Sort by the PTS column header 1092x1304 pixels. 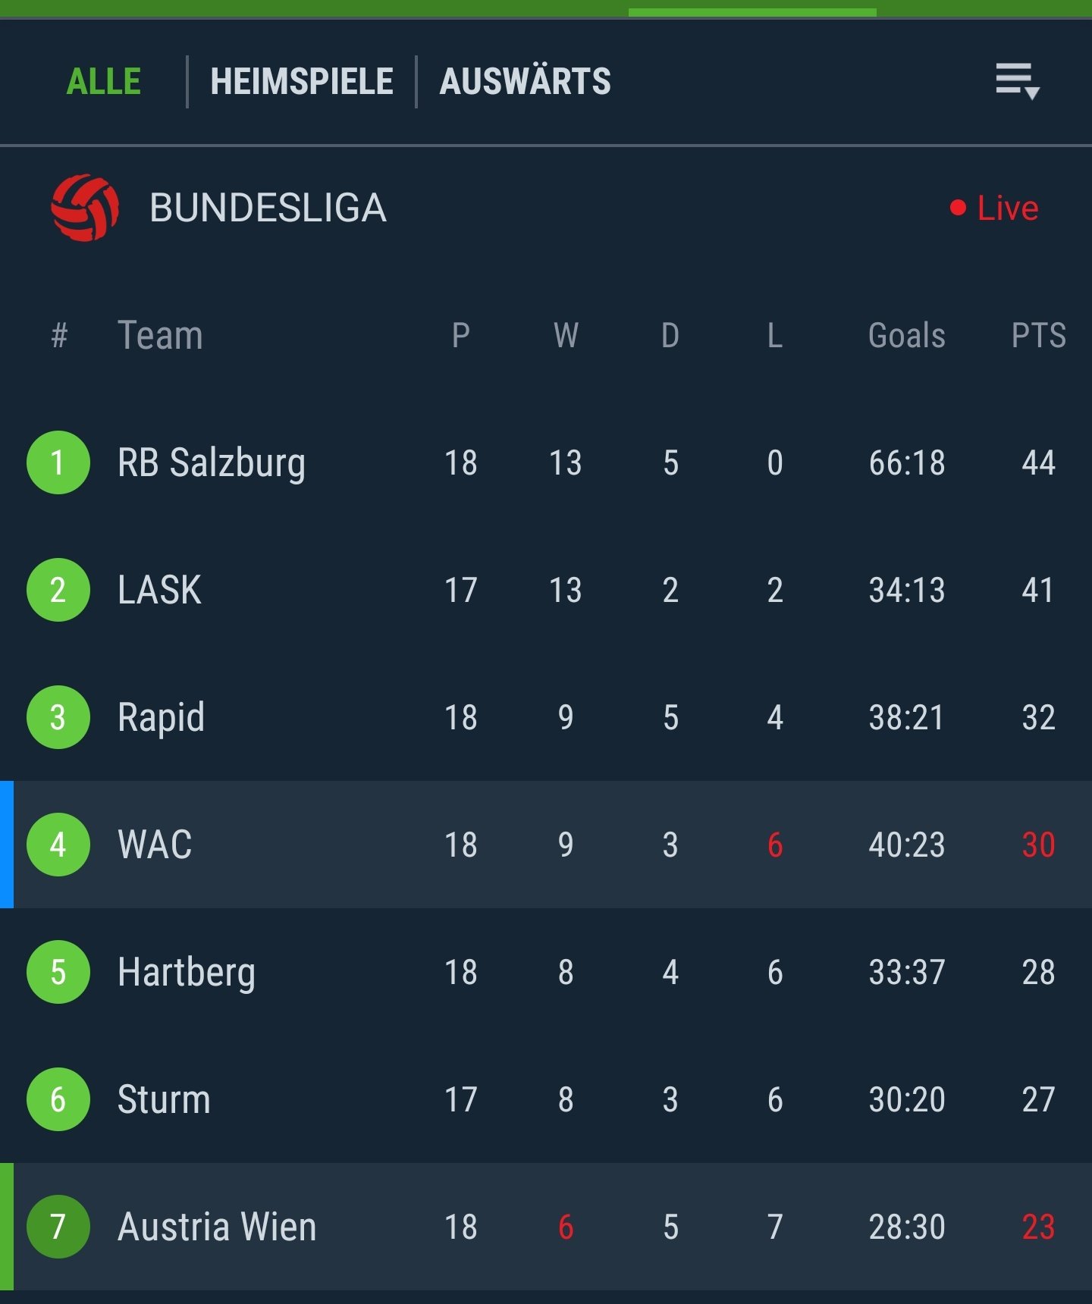pos(1038,335)
